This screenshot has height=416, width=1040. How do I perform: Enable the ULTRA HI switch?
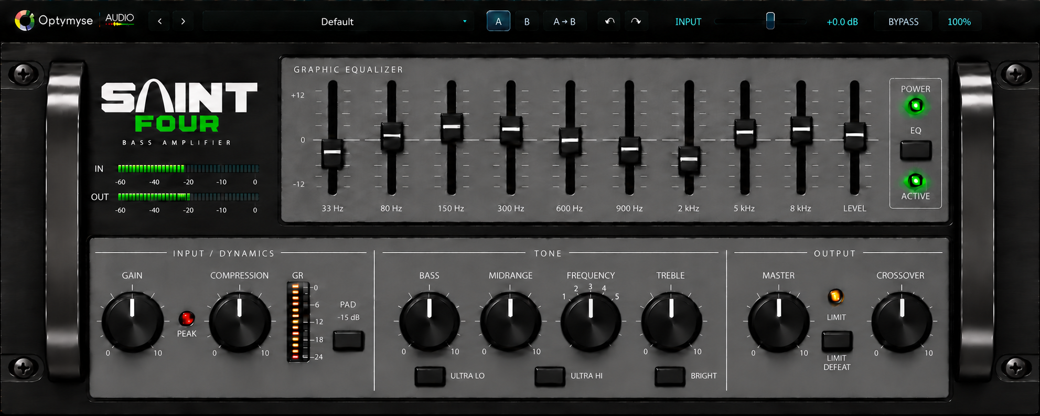point(550,376)
